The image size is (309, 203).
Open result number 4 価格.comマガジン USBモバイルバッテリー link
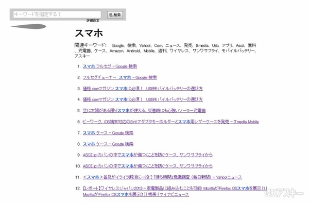[x=143, y=99]
